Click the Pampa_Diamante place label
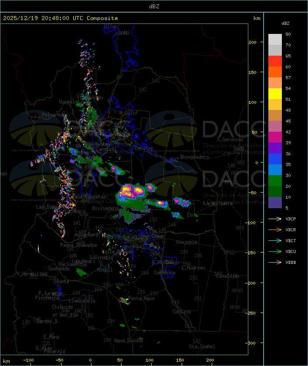308x366 pixels. click(x=78, y=245)
